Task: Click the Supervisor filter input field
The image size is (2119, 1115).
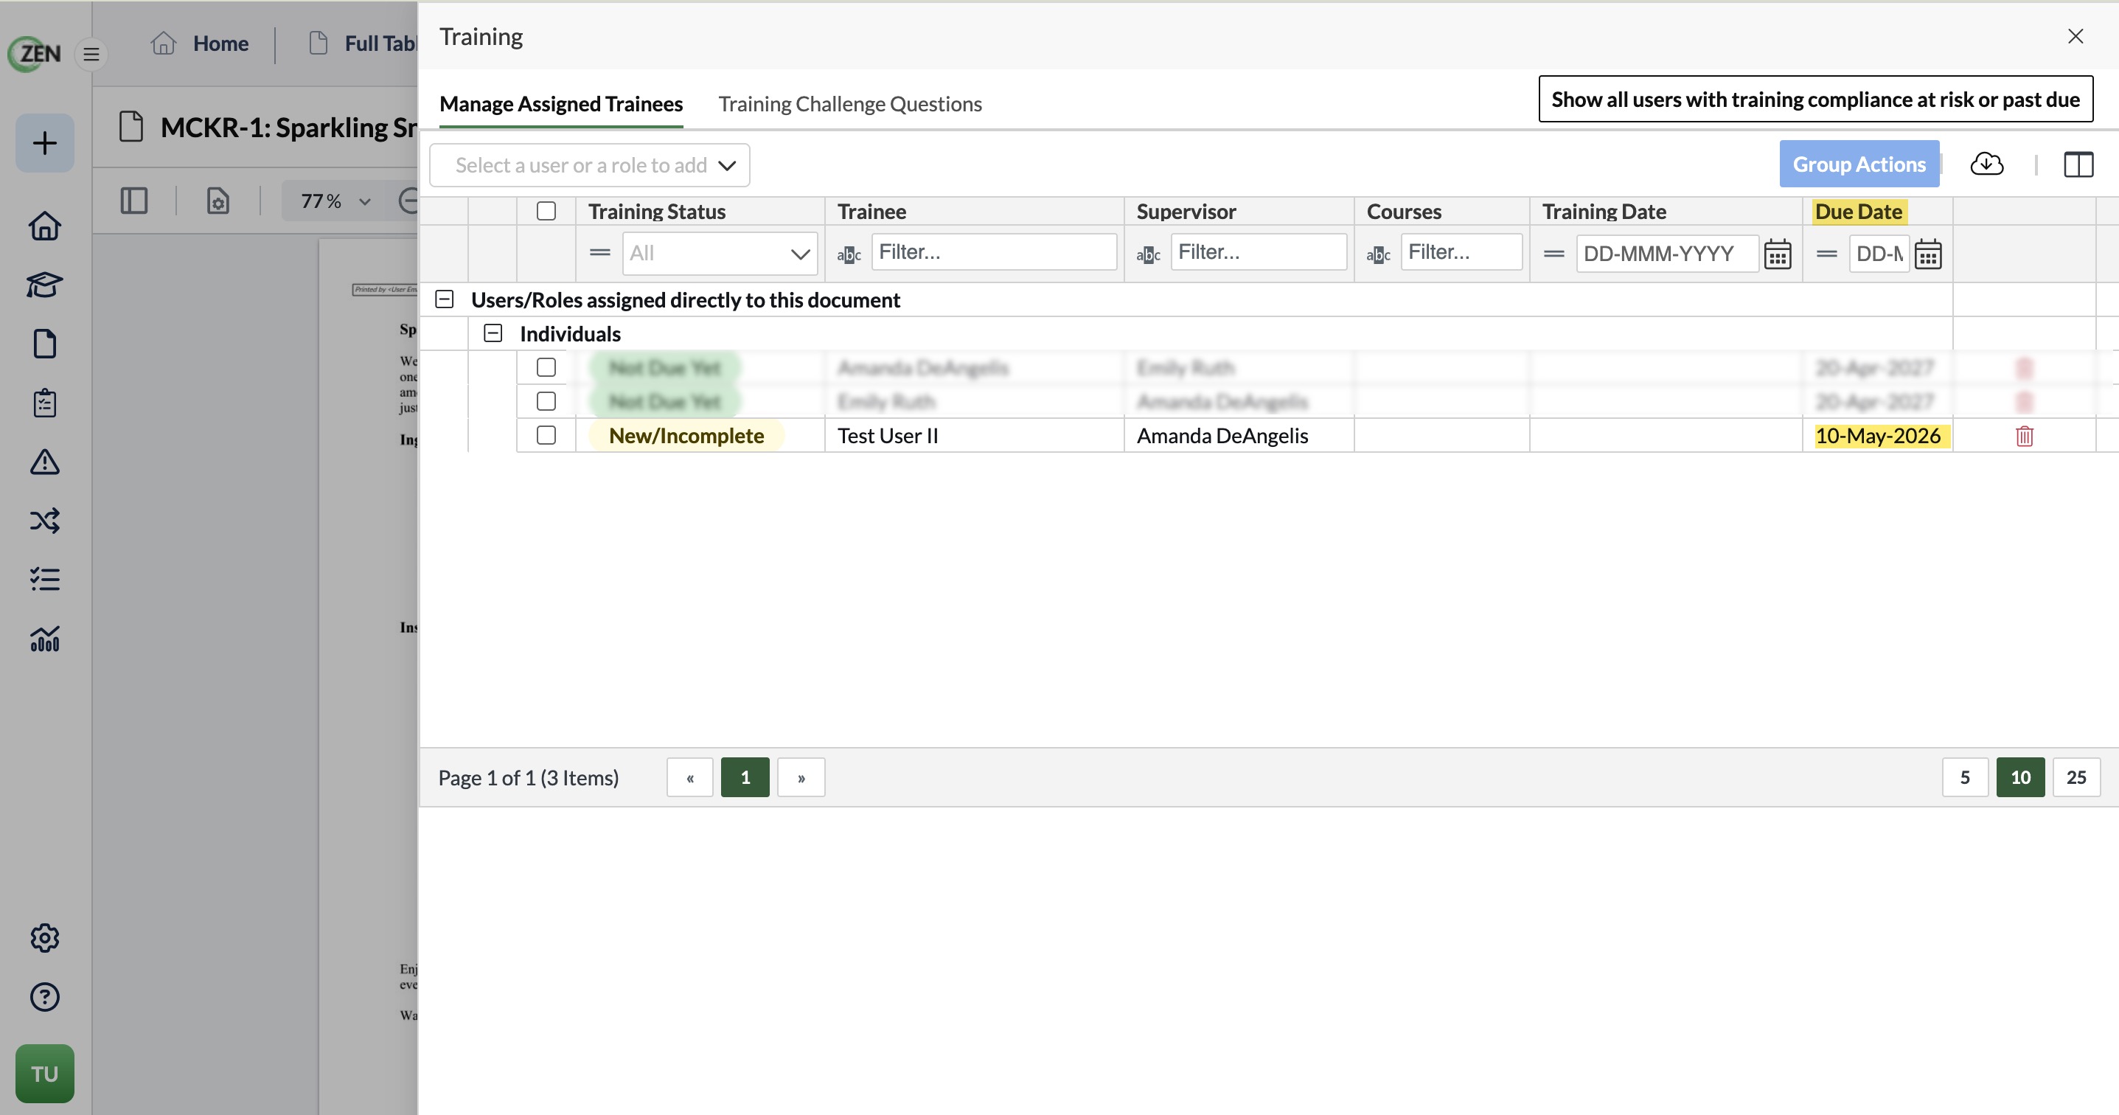Action: click(1259, 251)
